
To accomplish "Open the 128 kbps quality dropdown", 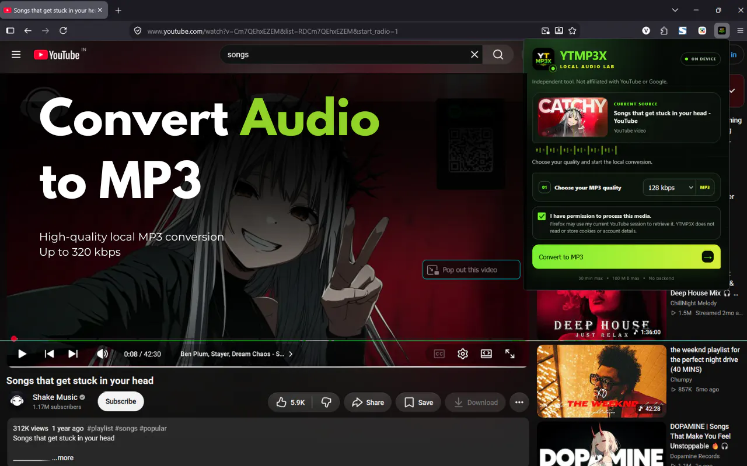I will coord(669,188).
